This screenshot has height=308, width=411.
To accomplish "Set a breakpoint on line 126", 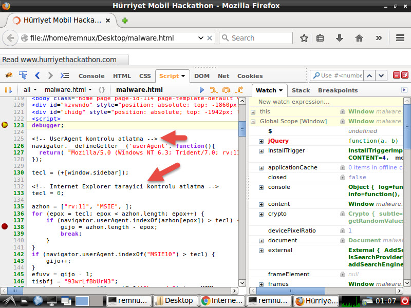I will [x=5, y=146].
